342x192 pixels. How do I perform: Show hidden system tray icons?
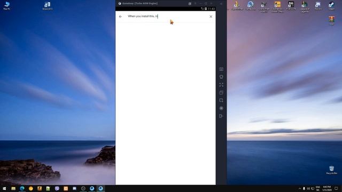tap(300, 188)
